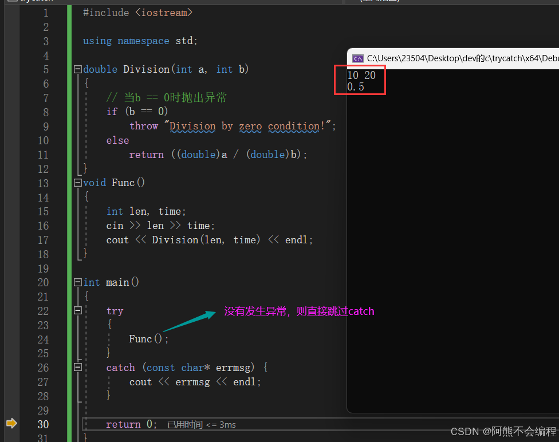The image size is (559, 442).
Task: Collapse the Division function fold marker
Action: coord(78,69)
